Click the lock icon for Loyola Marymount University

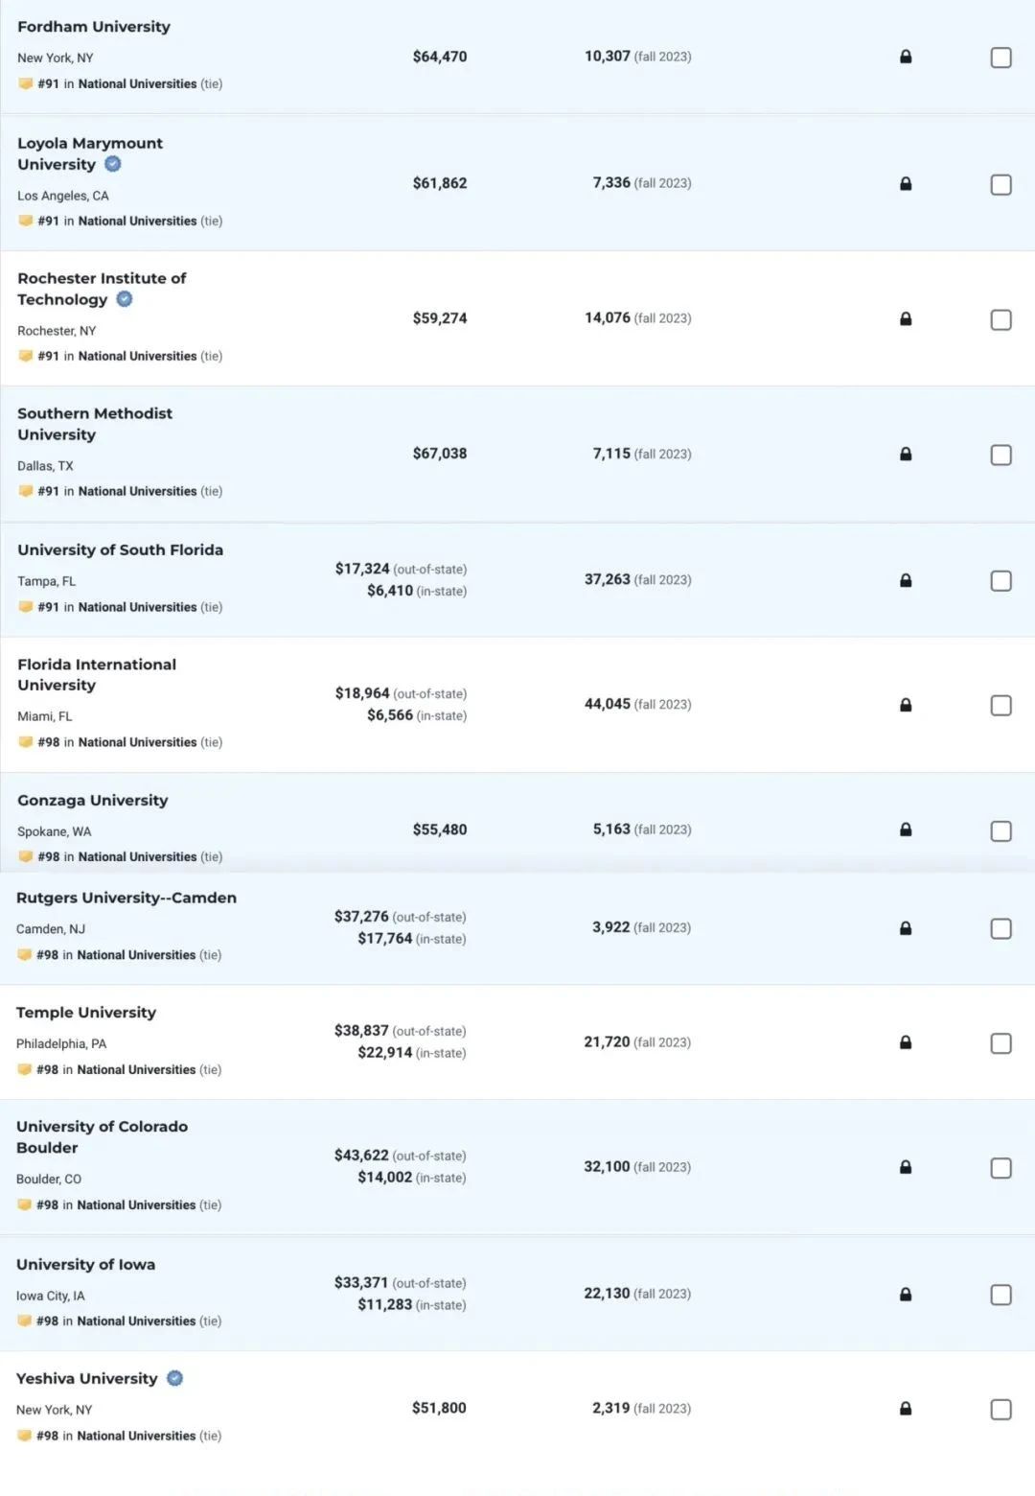tap(906, 183)
